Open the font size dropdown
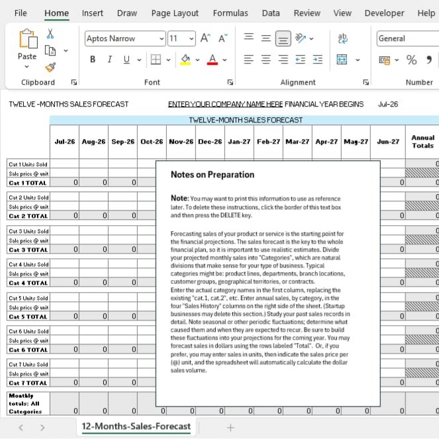This screenshot has height=439, width=439. click(x=191, y=38)
